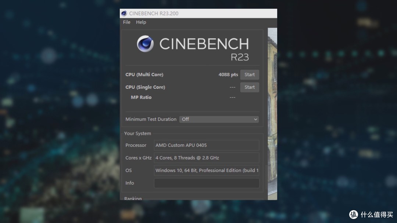This screenshot has width=397, height=223.
Task: Start the CPU Single Core test
Action: [250, 87]
